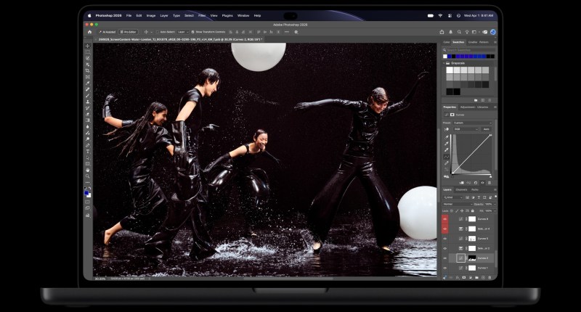Select the Eyedropper tool in the toolbar

[88, 83]
